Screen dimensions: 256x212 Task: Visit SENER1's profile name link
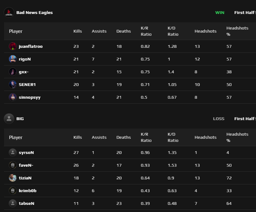(27, 85)
